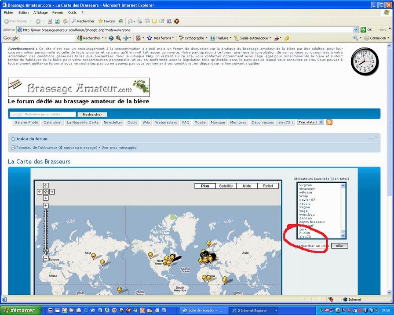
Task: Switch map to Relief view
Action: (268, 186)
